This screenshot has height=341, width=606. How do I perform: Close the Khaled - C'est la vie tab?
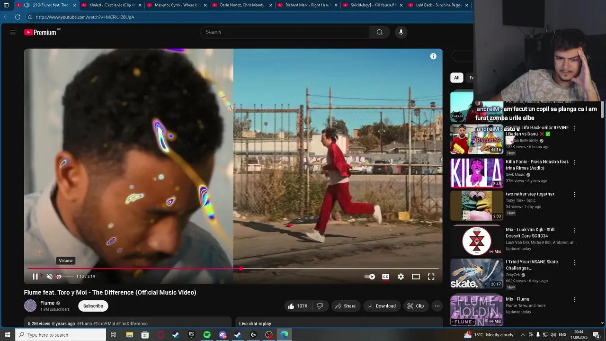click(x=140, y=5)
